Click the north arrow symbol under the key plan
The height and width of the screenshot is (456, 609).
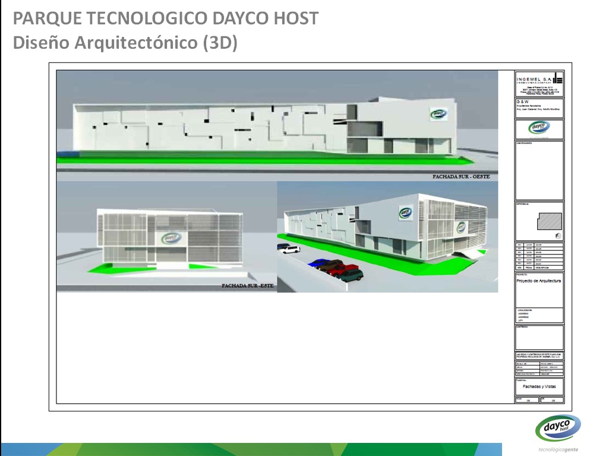pyautogui.click(x=558, y=235)
